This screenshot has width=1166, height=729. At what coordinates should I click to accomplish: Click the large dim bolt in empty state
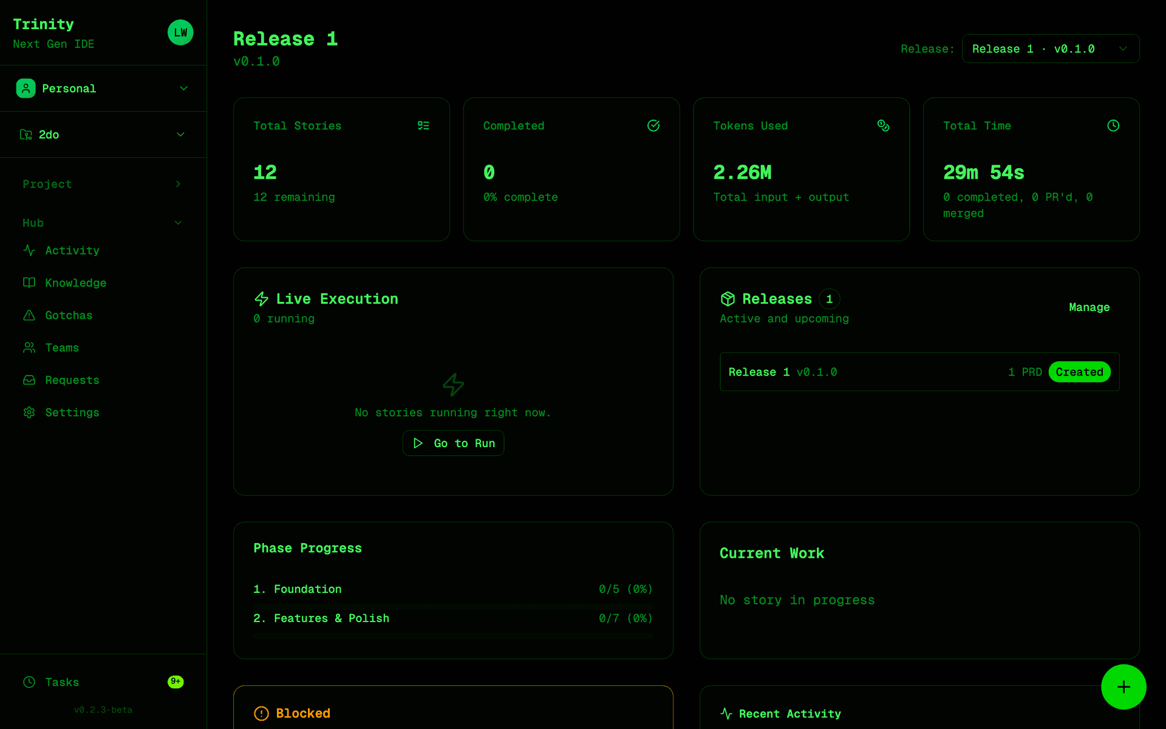[x=454, y=385]
